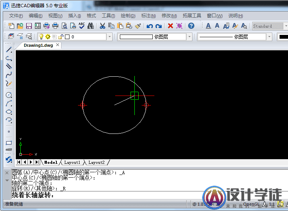Screen dimensions: 288x211
Task: Click the layer color white swatch
Action: [67, 37]
